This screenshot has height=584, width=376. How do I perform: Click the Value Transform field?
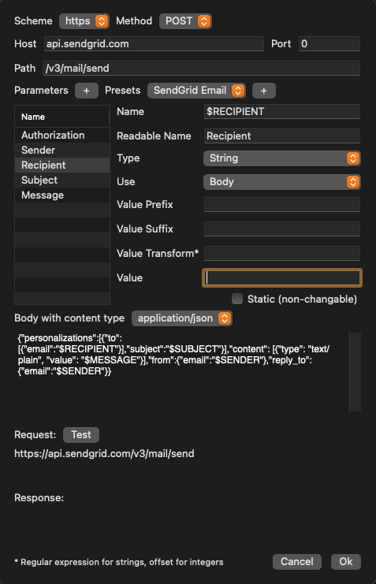coord(282,253)
